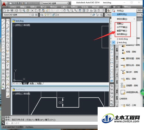Viewport: 144px width, 130px height.
Task: Click Copy in the standard toolbar
Action: (36, 10)
